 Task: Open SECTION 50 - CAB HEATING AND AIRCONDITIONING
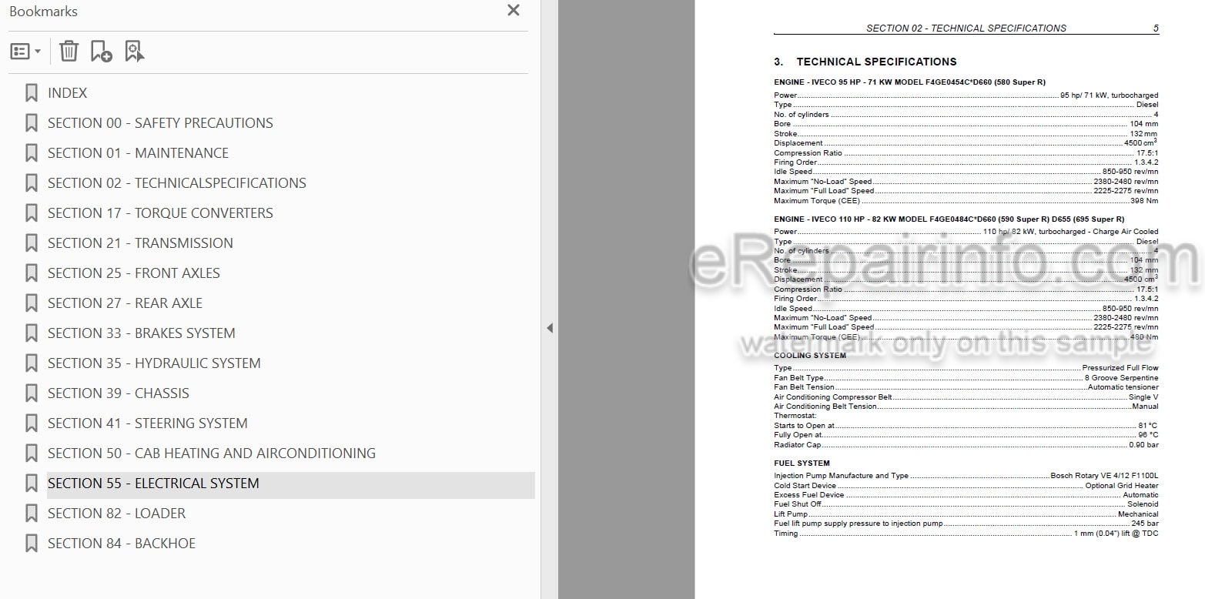[212, 453]
